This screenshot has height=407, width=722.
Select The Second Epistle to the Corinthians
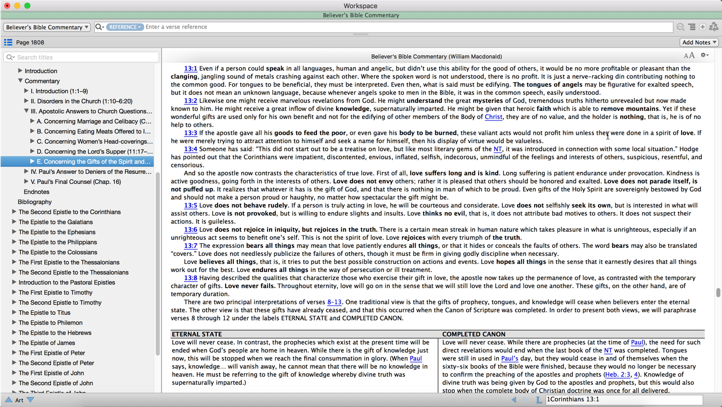click(x=70, y=212)
